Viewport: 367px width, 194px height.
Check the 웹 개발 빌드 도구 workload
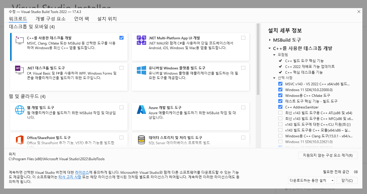pos(121,107)
